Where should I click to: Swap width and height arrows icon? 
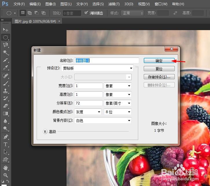[175, 13]
